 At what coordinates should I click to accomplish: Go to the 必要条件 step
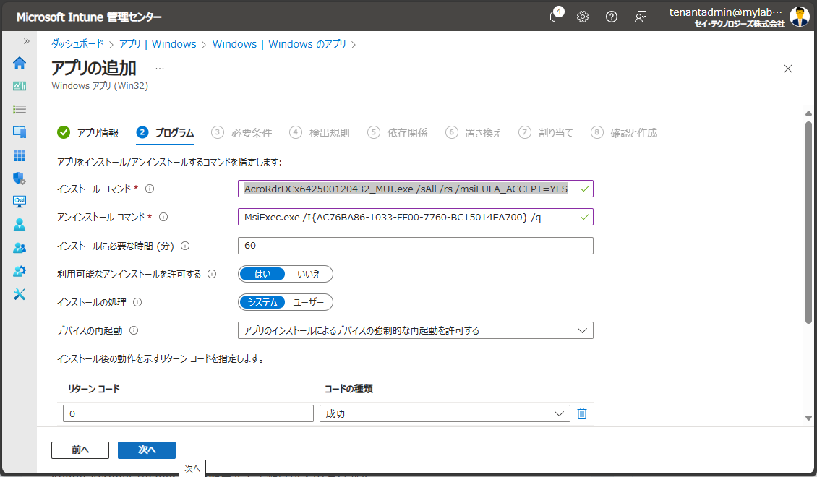click(x=251, y=132)
